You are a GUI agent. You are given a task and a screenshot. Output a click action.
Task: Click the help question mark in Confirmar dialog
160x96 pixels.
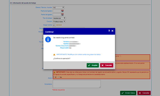[x=109, y=31]
